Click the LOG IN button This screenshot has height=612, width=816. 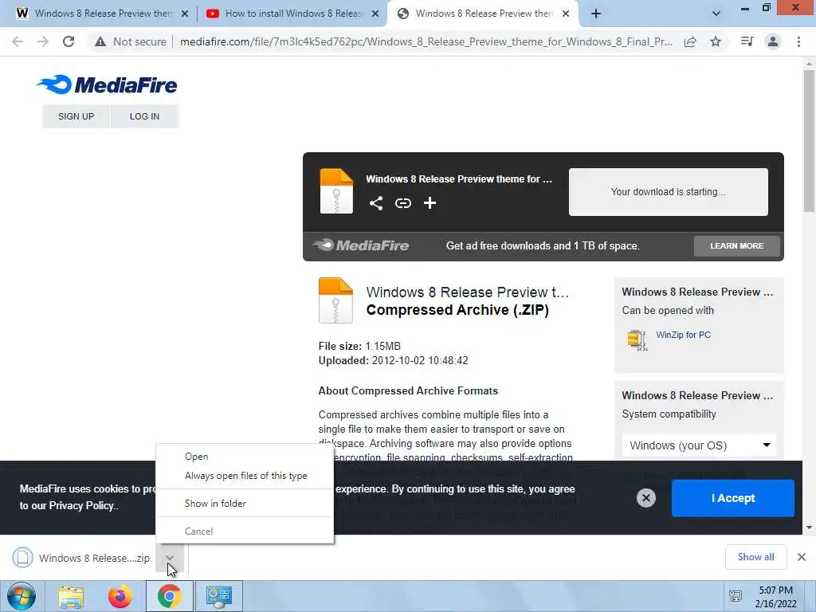[x=145, y=116]
